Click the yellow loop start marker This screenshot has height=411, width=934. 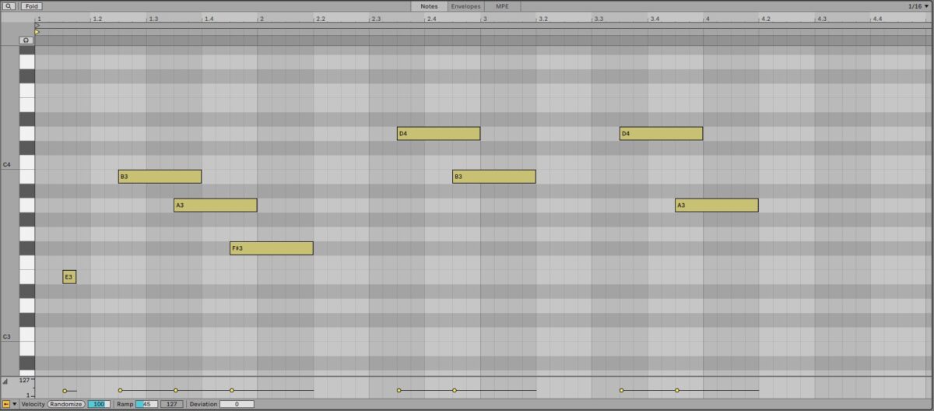[37, 32]
